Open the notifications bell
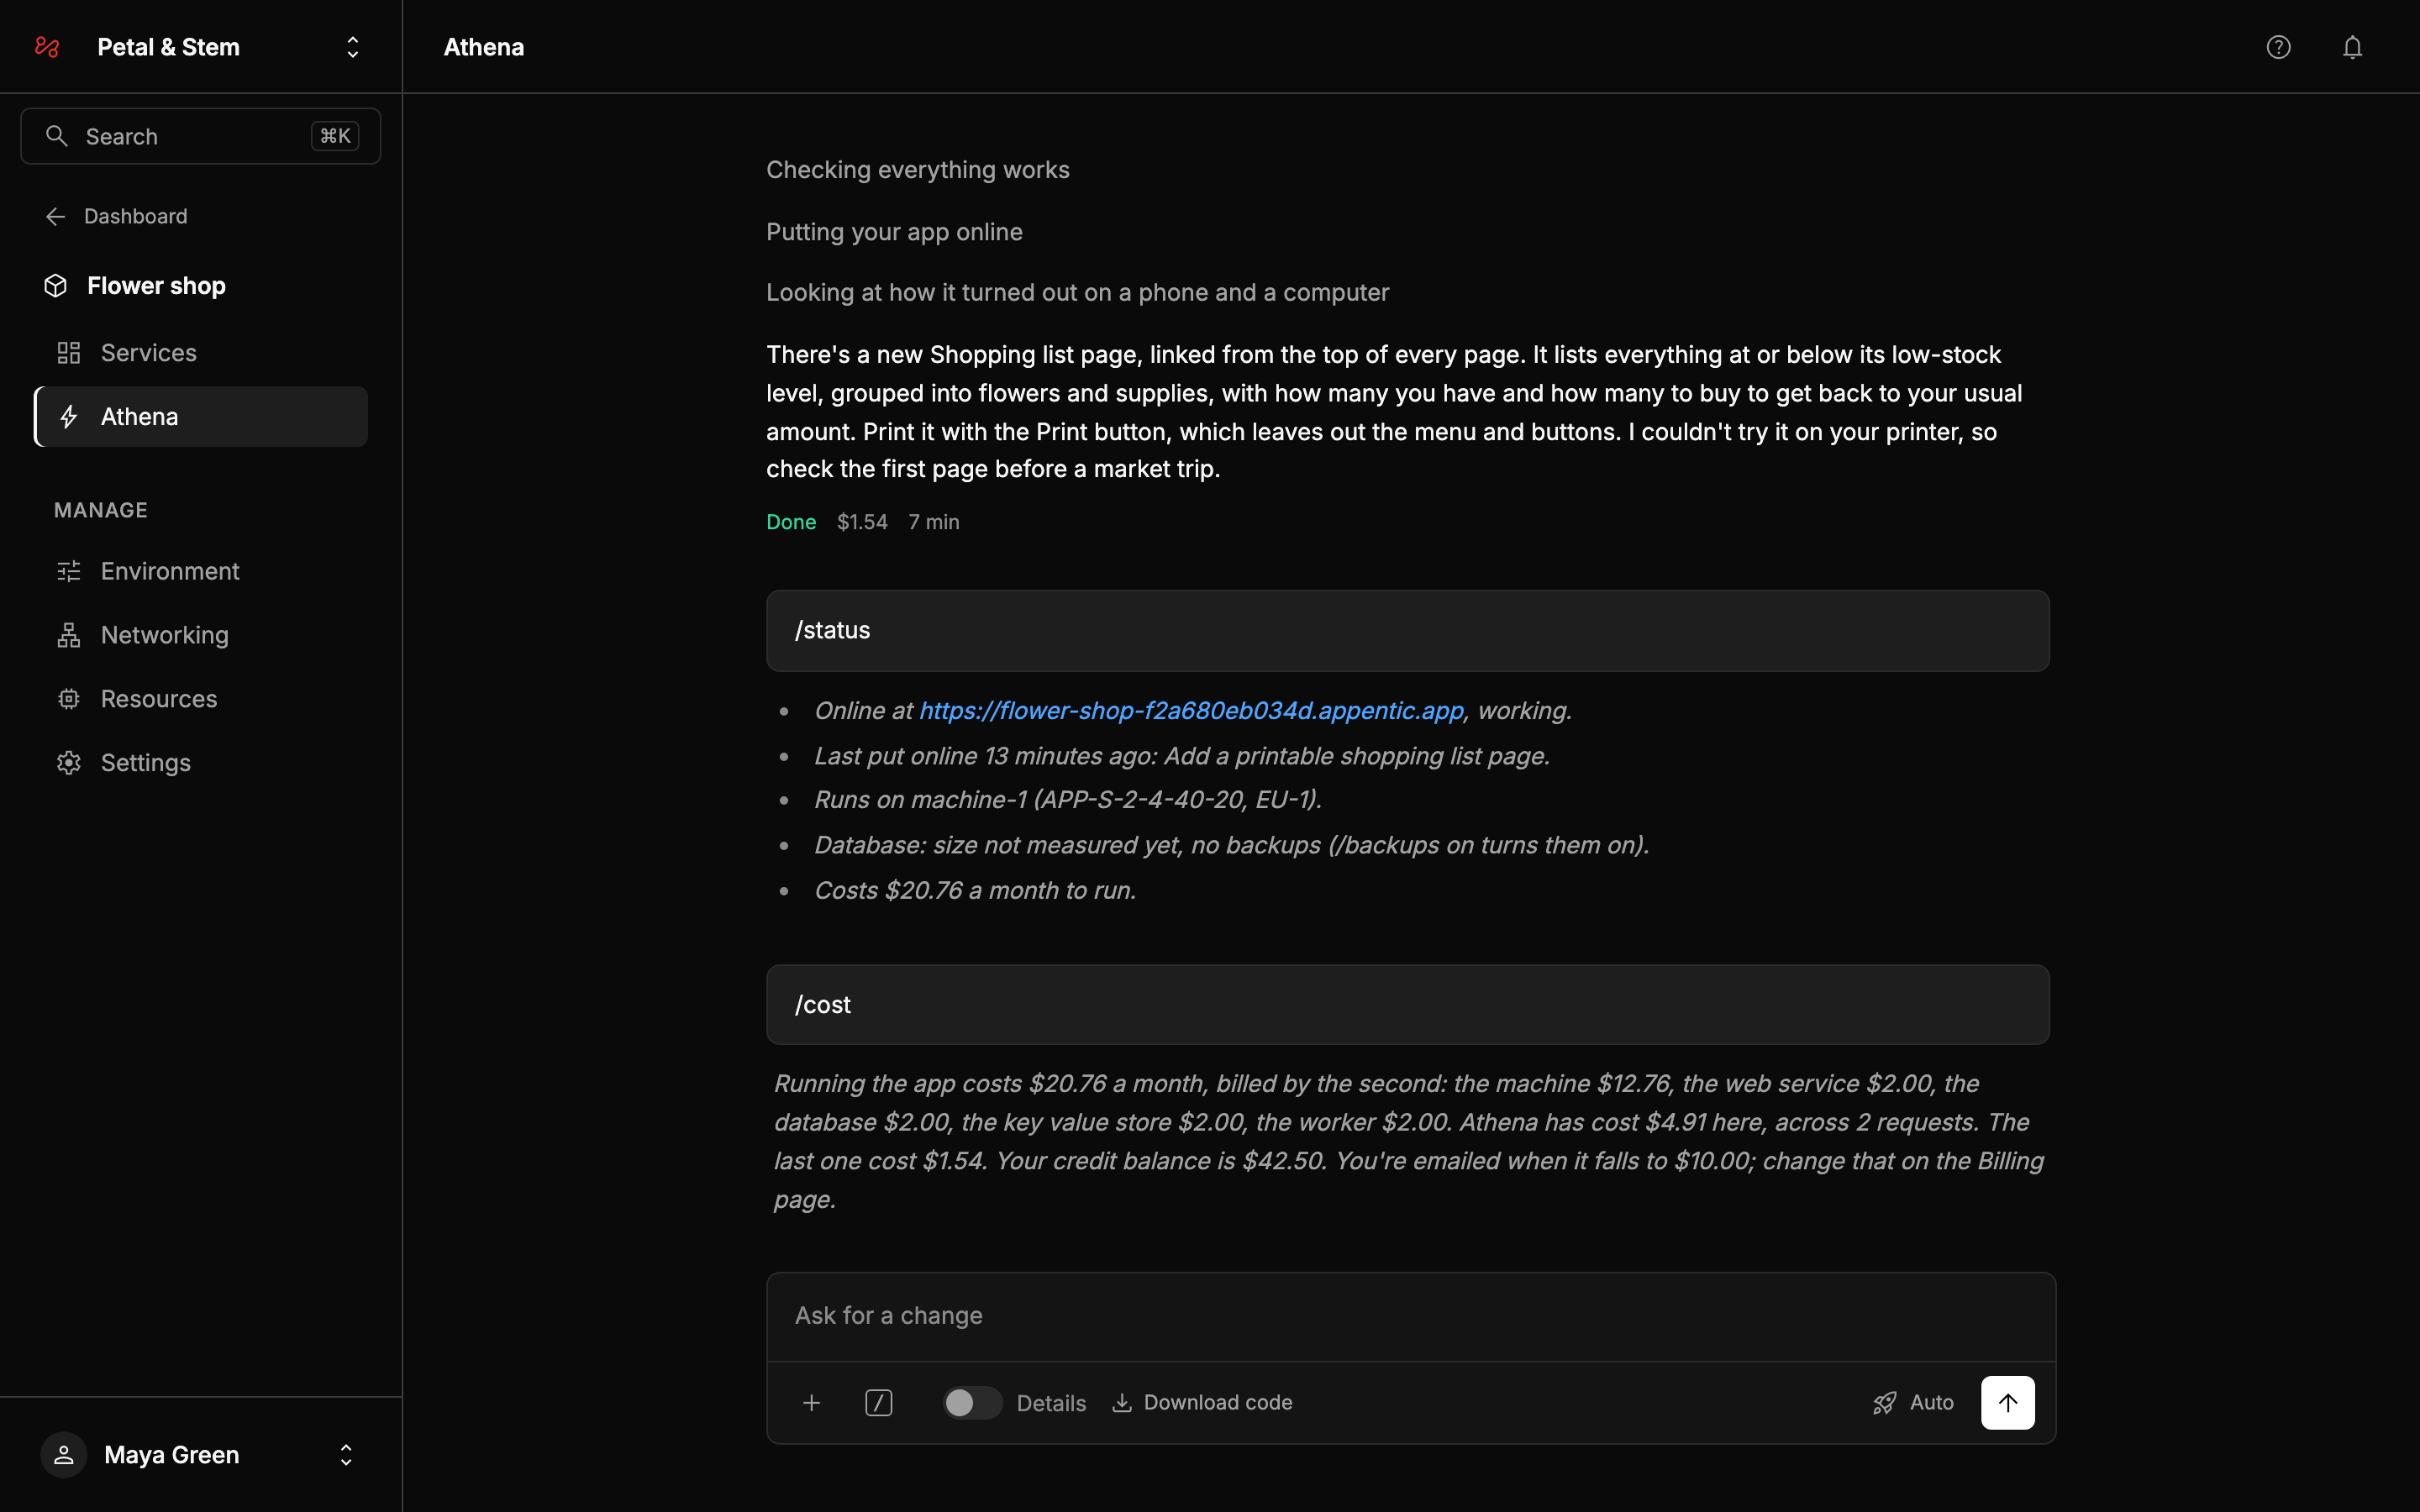Screen dimensions: 2420x1512 2352,47
